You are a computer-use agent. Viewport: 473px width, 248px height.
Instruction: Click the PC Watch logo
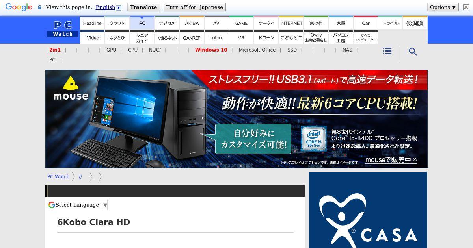point(63,30)
